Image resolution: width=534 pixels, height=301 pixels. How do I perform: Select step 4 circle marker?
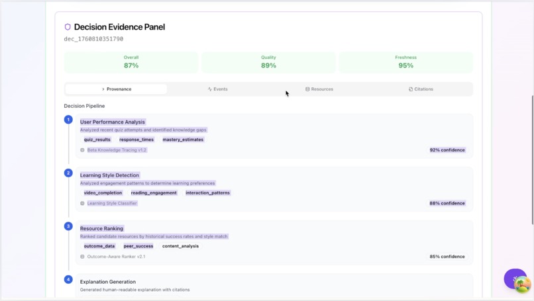(68, 280)
